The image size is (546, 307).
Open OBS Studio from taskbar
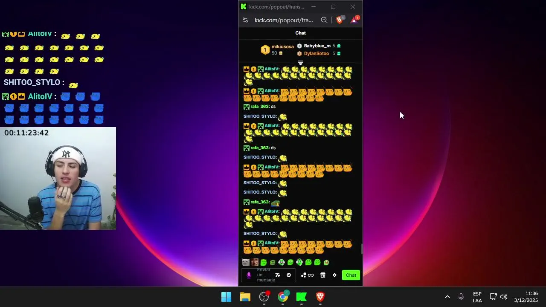point(264,297)
